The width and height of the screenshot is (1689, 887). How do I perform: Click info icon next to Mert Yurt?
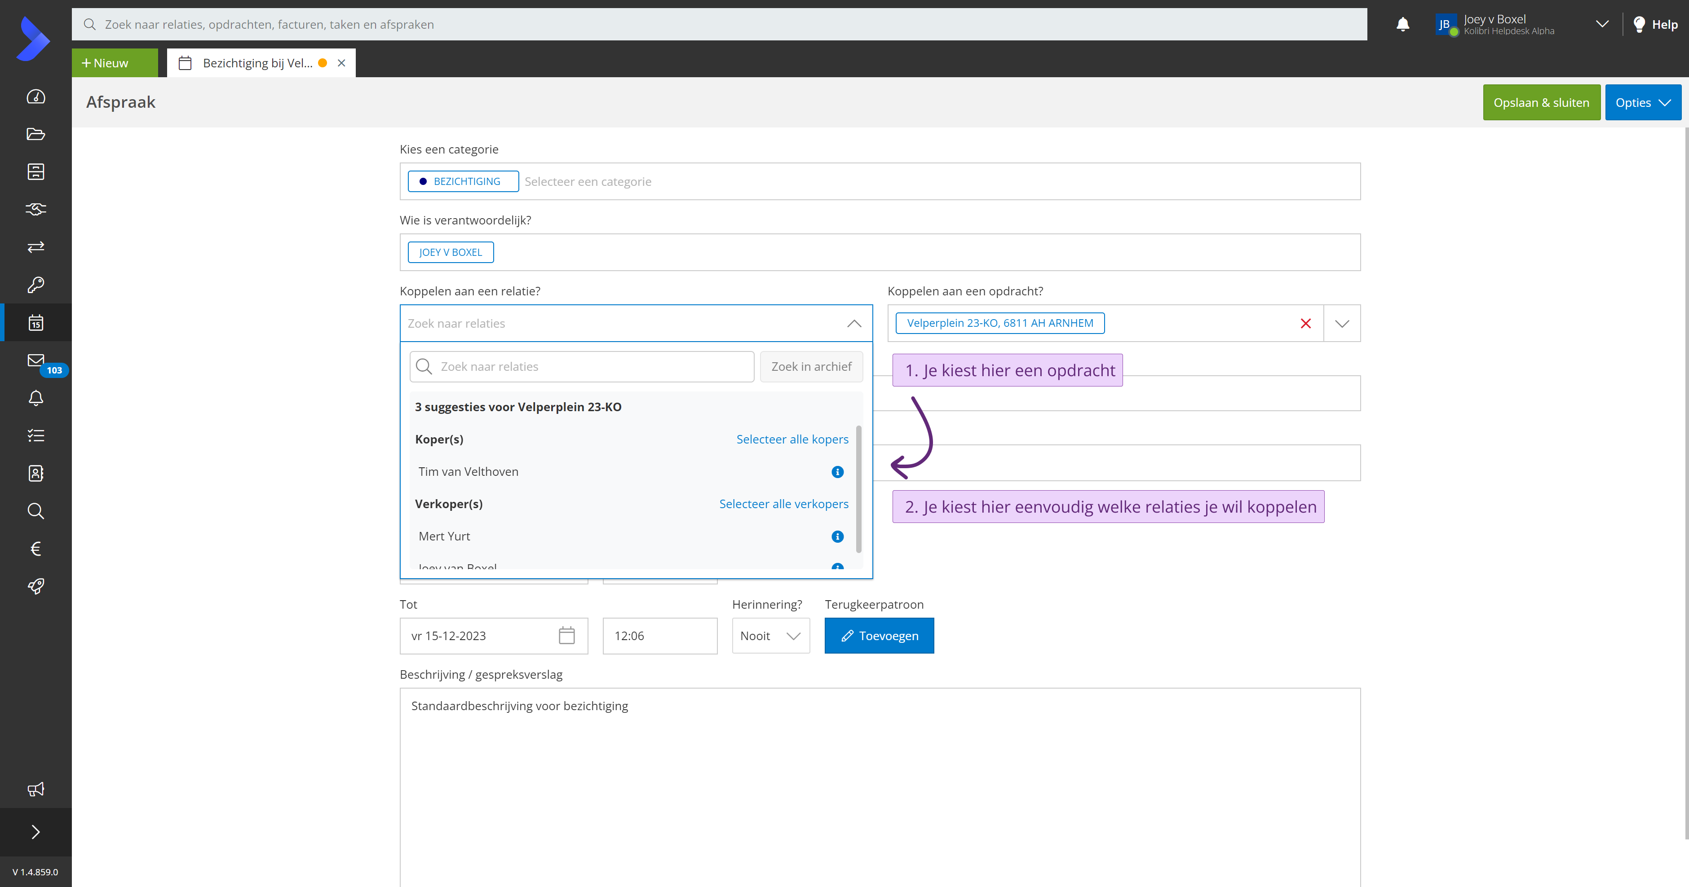(x=837, y=536)
